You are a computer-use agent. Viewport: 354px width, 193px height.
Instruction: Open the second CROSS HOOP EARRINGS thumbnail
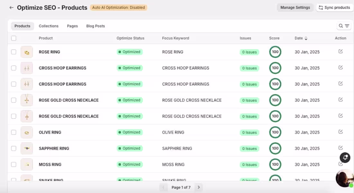pyautogui.click(x=27, y=84)
